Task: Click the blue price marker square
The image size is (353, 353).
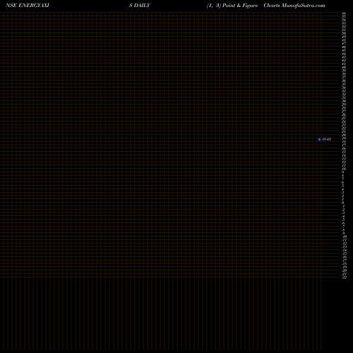Action: pyautogui.click(x=319, y=139)
